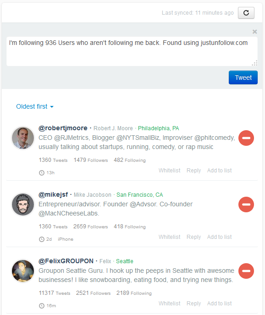Add @robertjmoore to a list

[x=220, y=171]
